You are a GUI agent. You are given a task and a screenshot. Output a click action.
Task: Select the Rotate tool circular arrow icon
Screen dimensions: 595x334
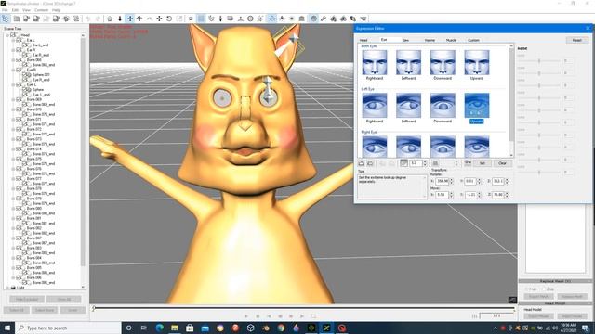click(169, 19)
